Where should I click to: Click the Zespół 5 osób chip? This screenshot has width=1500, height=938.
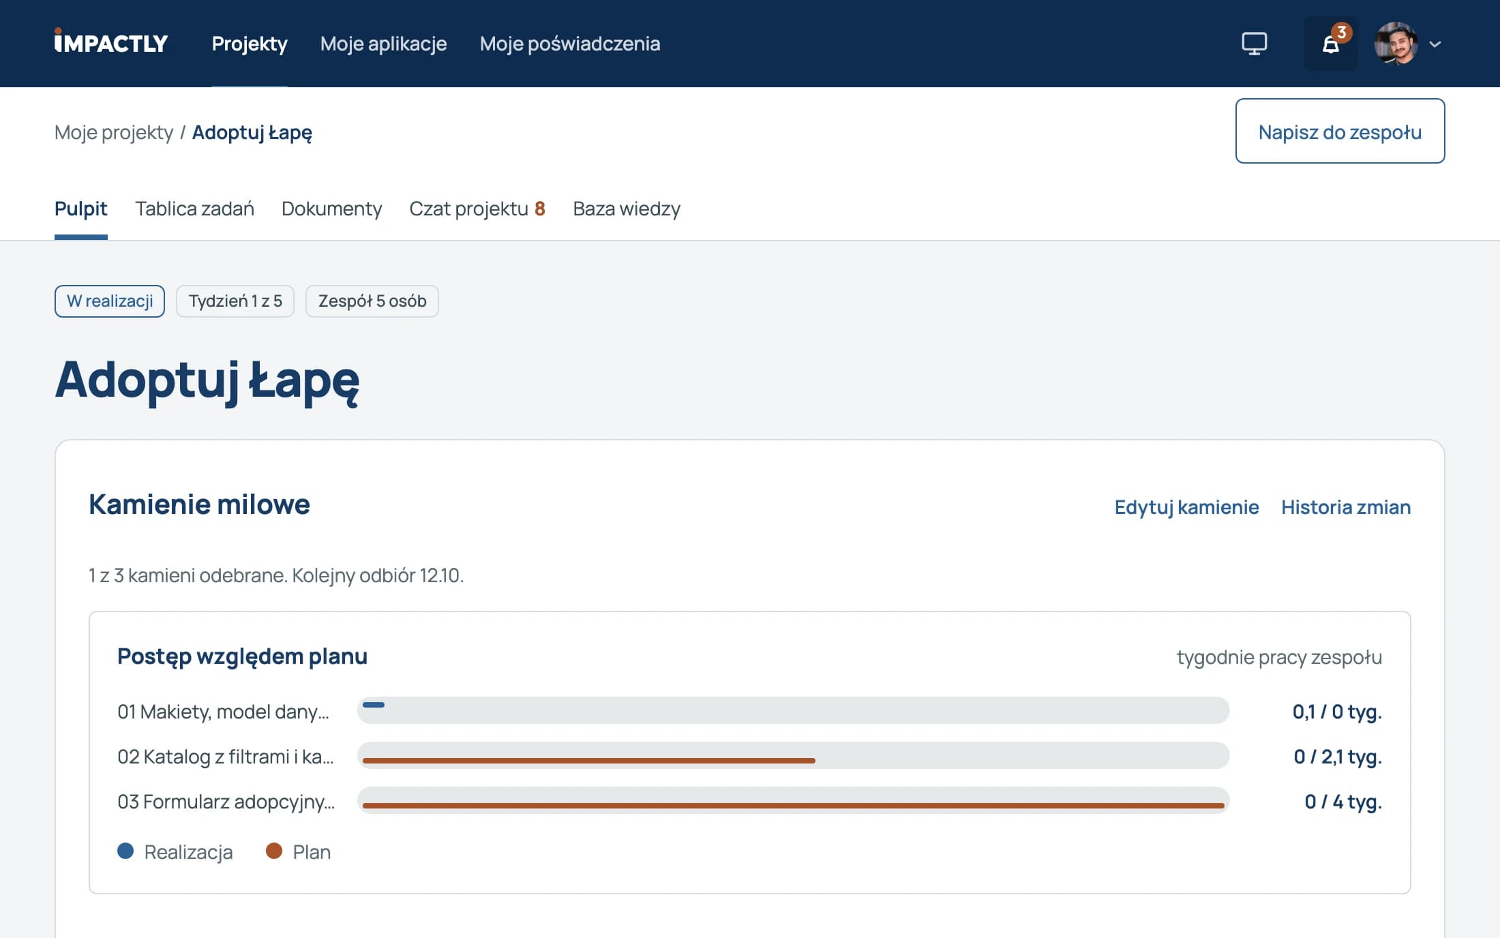tap(372, 301)
